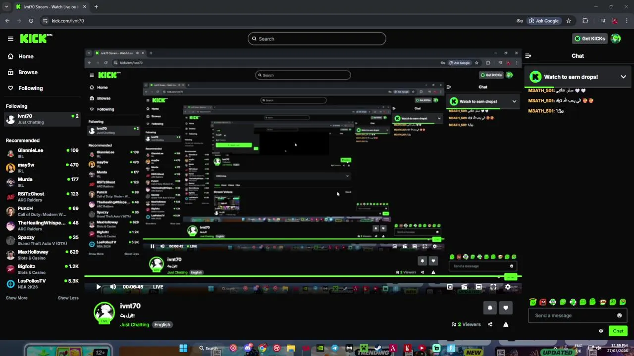The height and width of the screenshot is (356, 634).
Task: Click the Get KICKs button
Action: coord(589,39)
